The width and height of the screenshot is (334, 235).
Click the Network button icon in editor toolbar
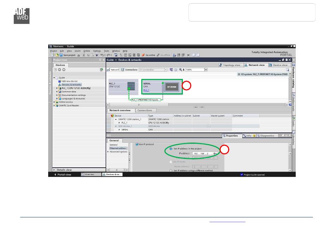(113, 70)
